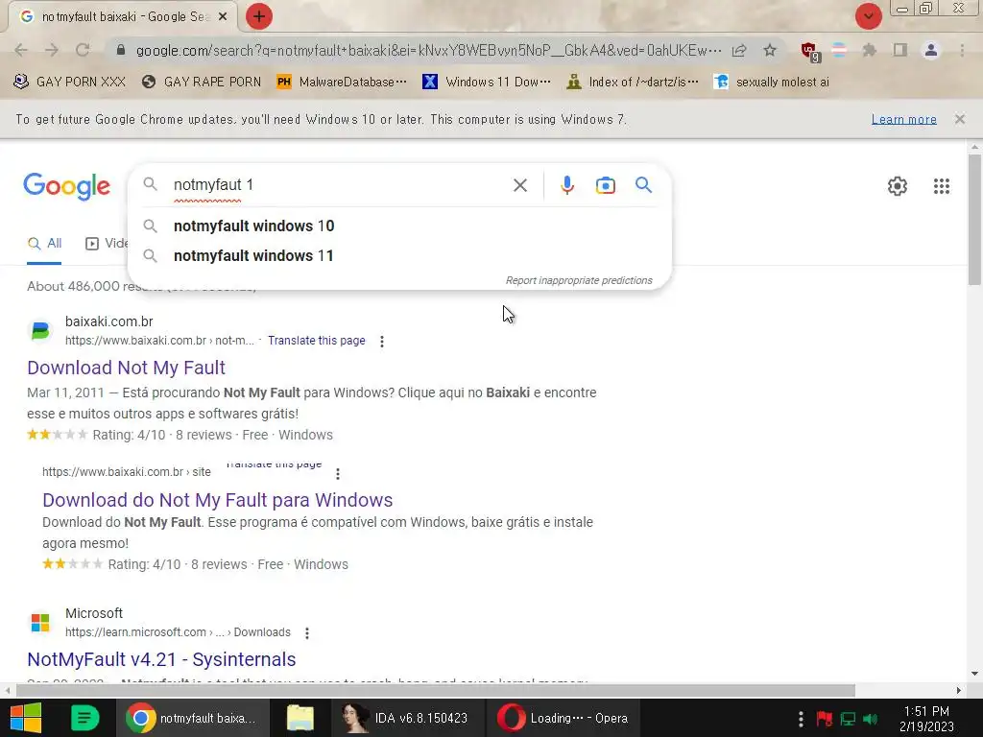Screen dimensions: 983x737
Task: Click the padlock site info icon
Action: (x=121, y=50)
